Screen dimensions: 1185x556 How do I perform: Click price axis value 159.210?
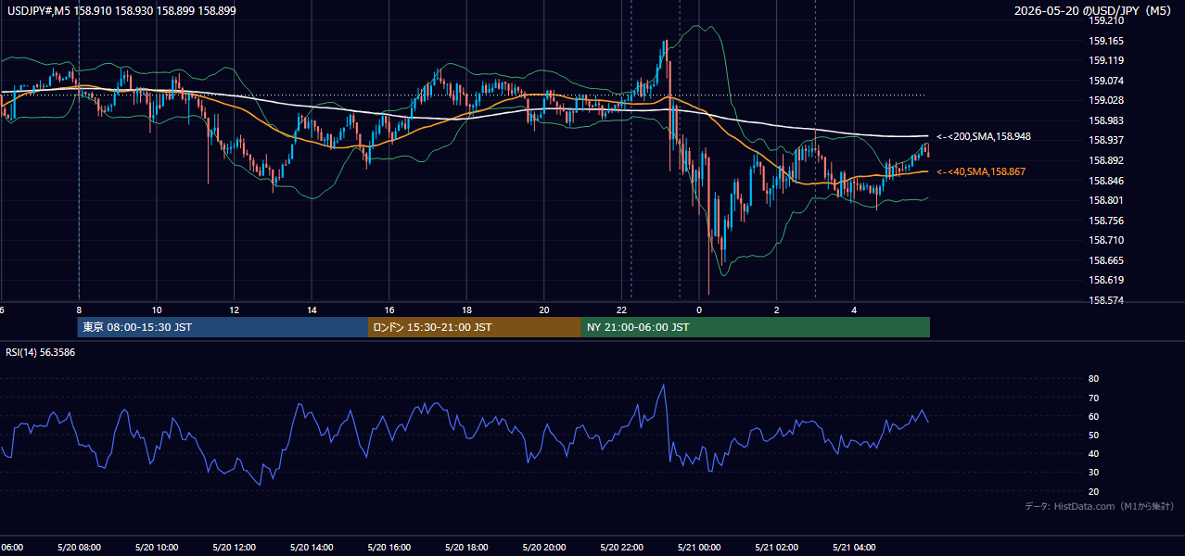[1105, 20]
